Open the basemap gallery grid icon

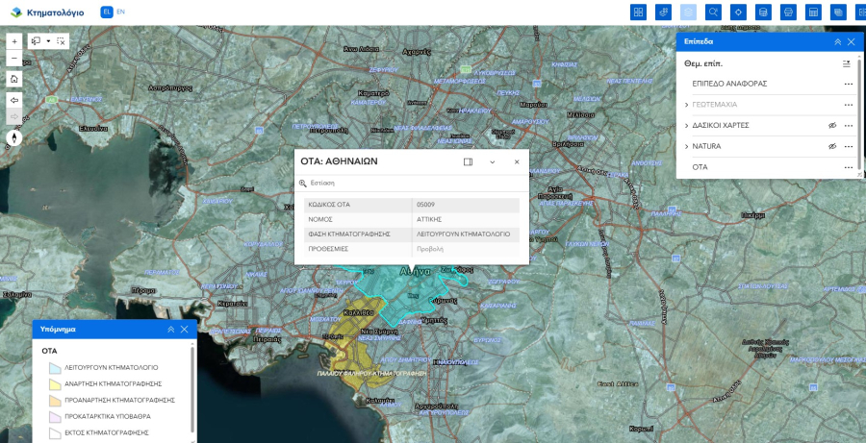637,12
